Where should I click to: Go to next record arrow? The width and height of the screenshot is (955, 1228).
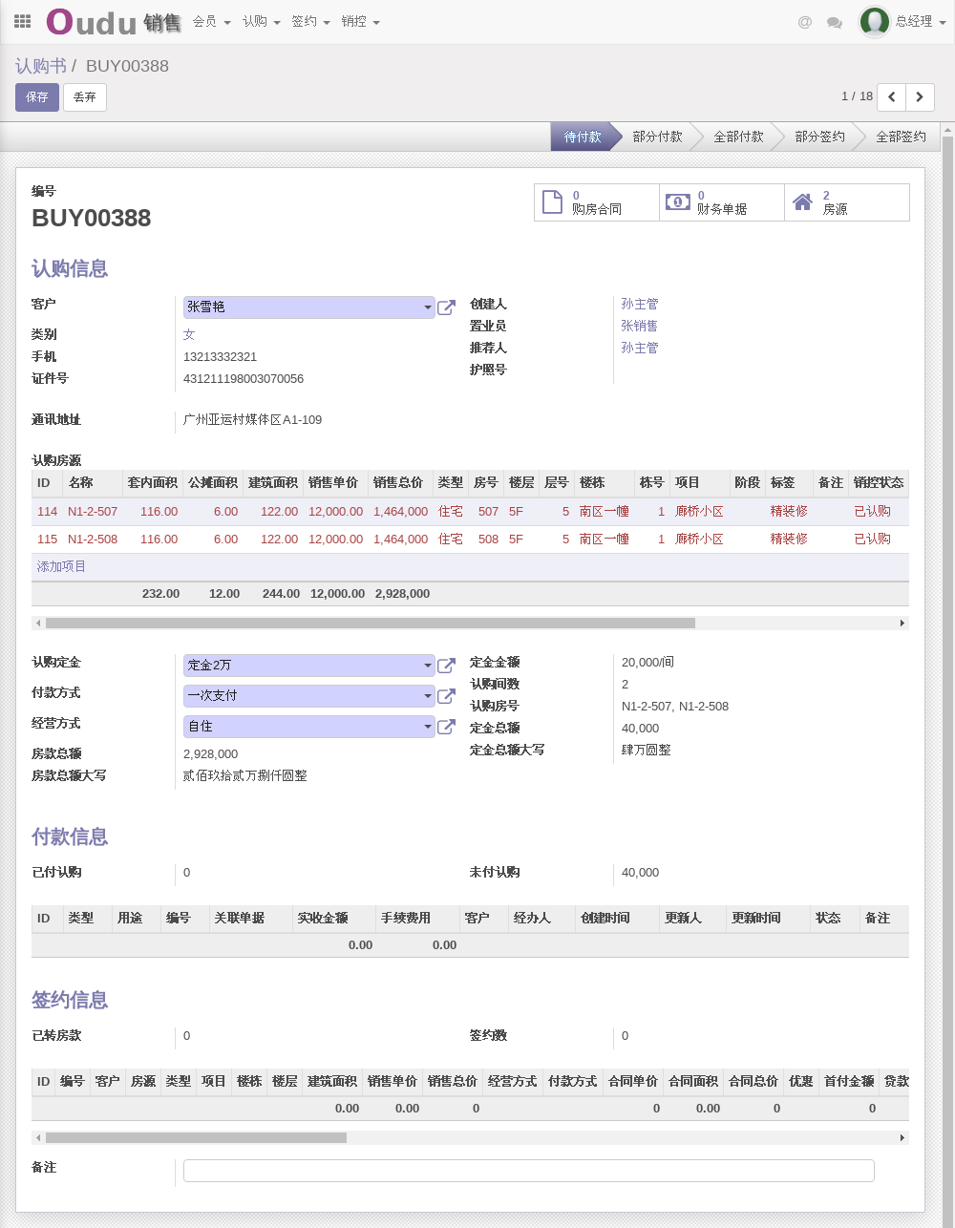pos(920,96)
